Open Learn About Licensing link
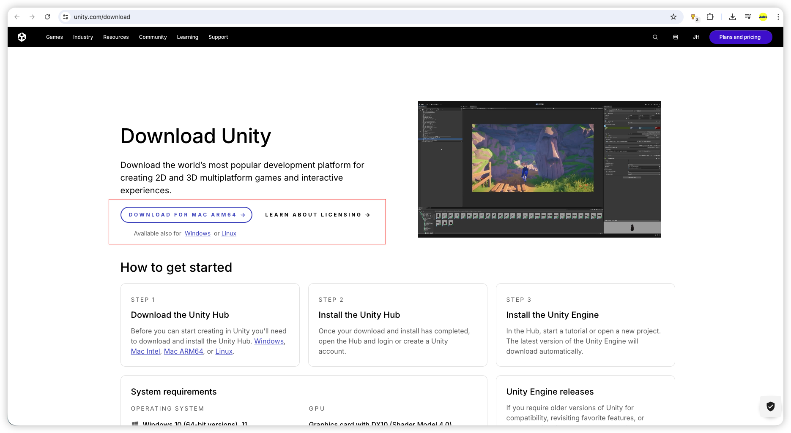Viewport: 791px width, 433px height. [318, 215]
